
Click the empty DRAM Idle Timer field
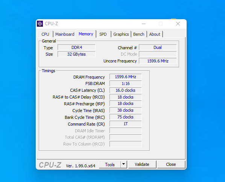pyautogui.click(x=126, y=130)
